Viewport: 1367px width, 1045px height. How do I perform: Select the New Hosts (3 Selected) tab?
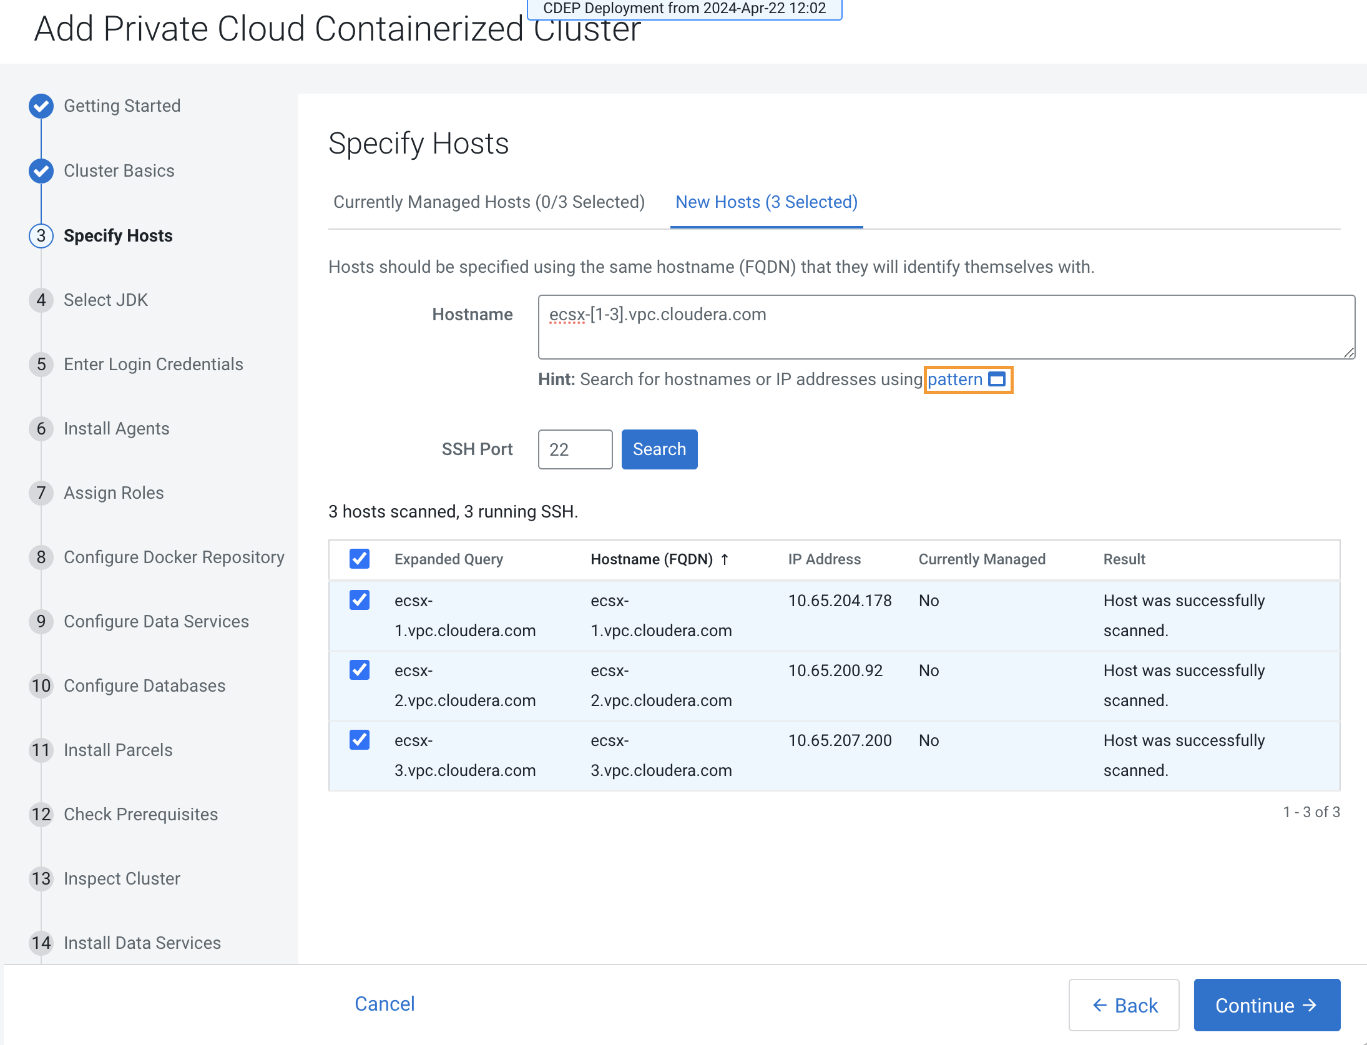coord(767,202)
